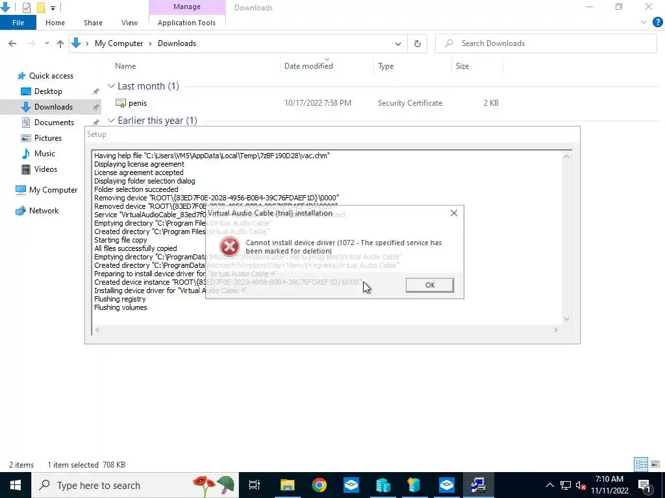
Task: Open Music in the navigation pane
Action: coord(45,154)
